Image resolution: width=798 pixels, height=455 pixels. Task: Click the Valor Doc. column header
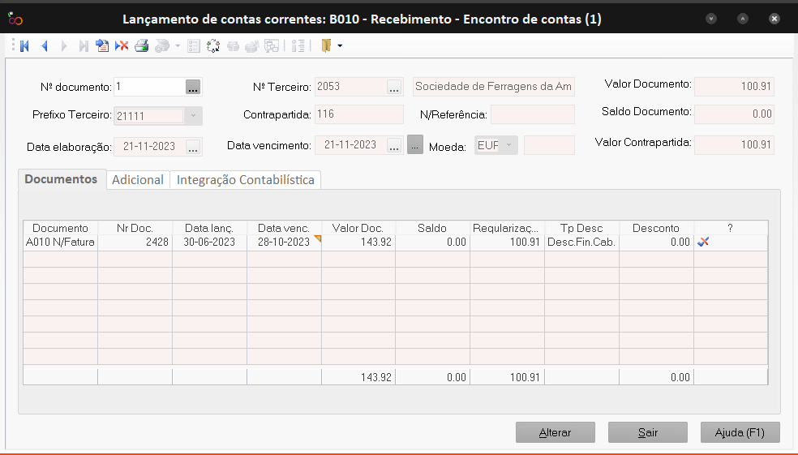point(358,228)
